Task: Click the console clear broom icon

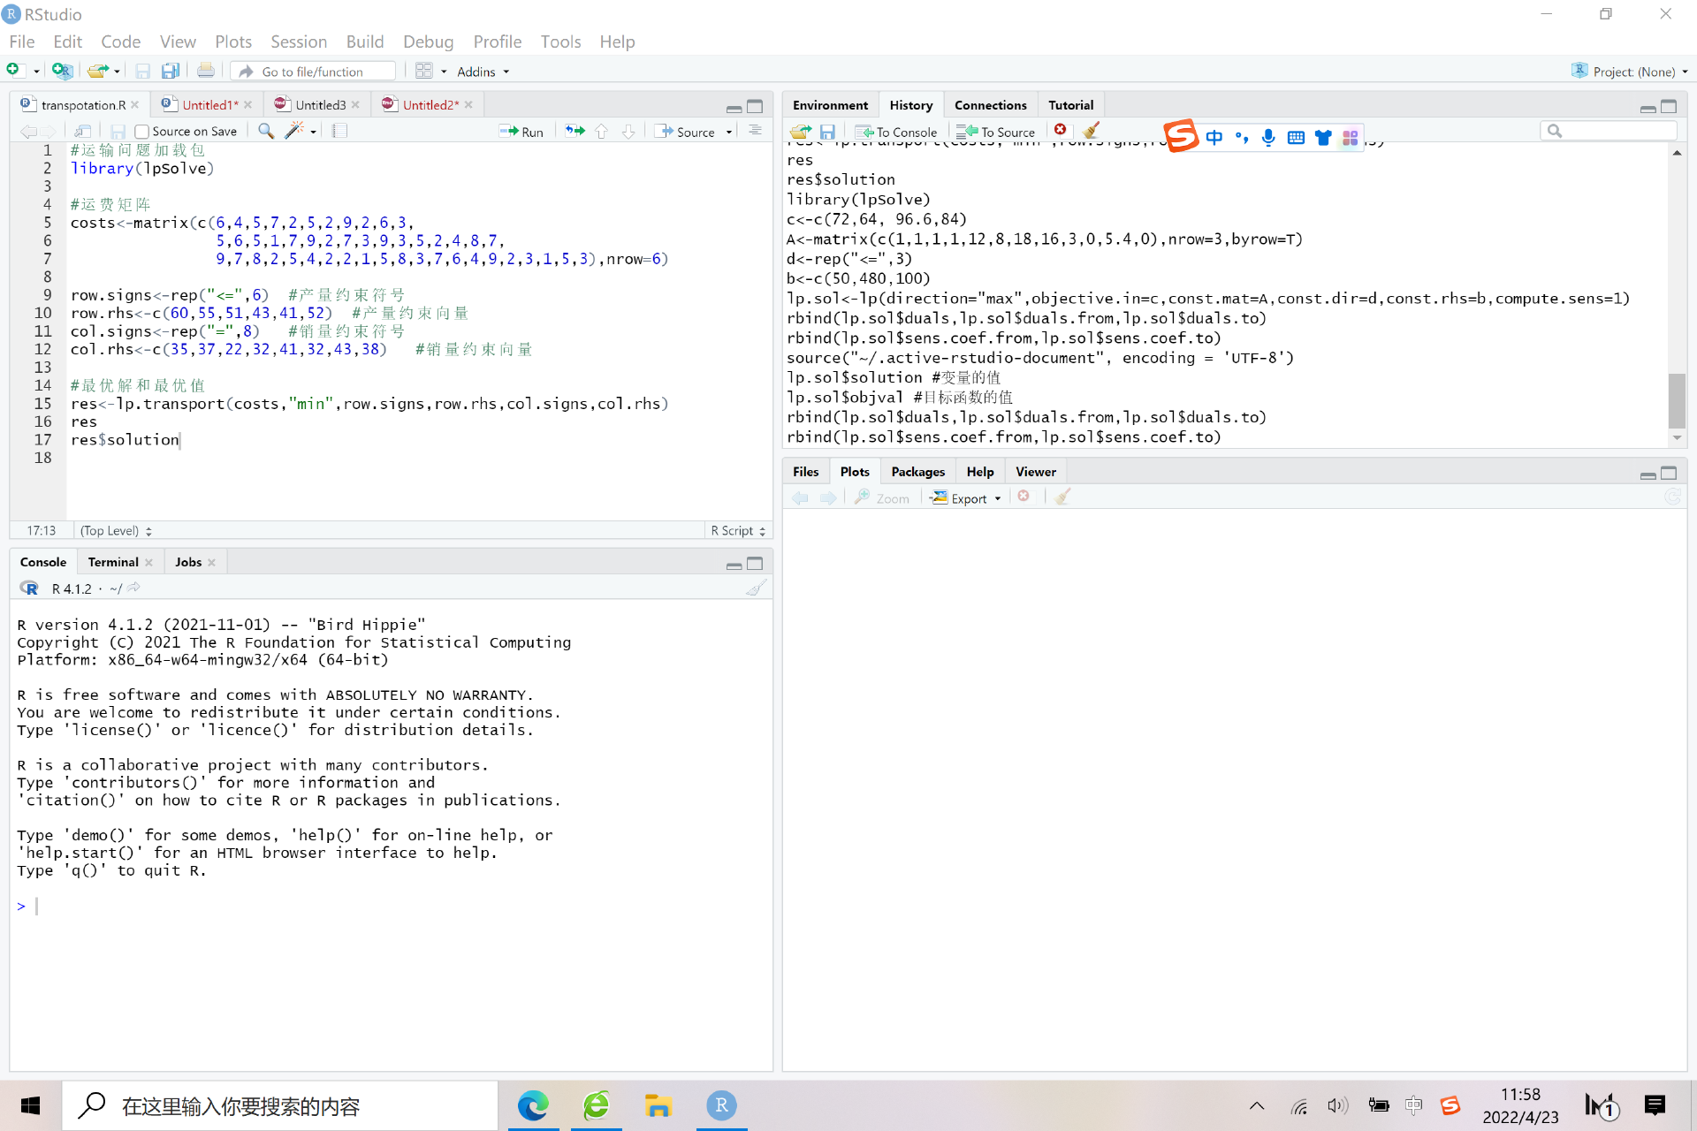Action: click(756, 588)
